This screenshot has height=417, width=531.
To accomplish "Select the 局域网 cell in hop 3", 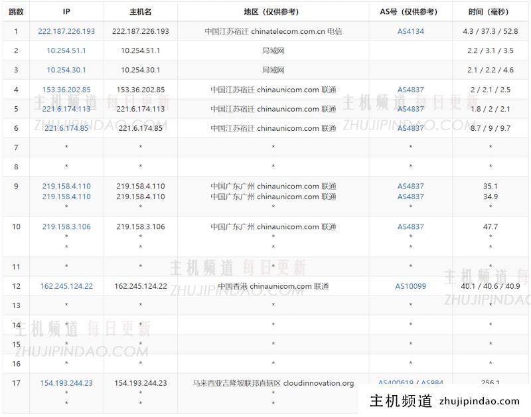I will 273,70.
